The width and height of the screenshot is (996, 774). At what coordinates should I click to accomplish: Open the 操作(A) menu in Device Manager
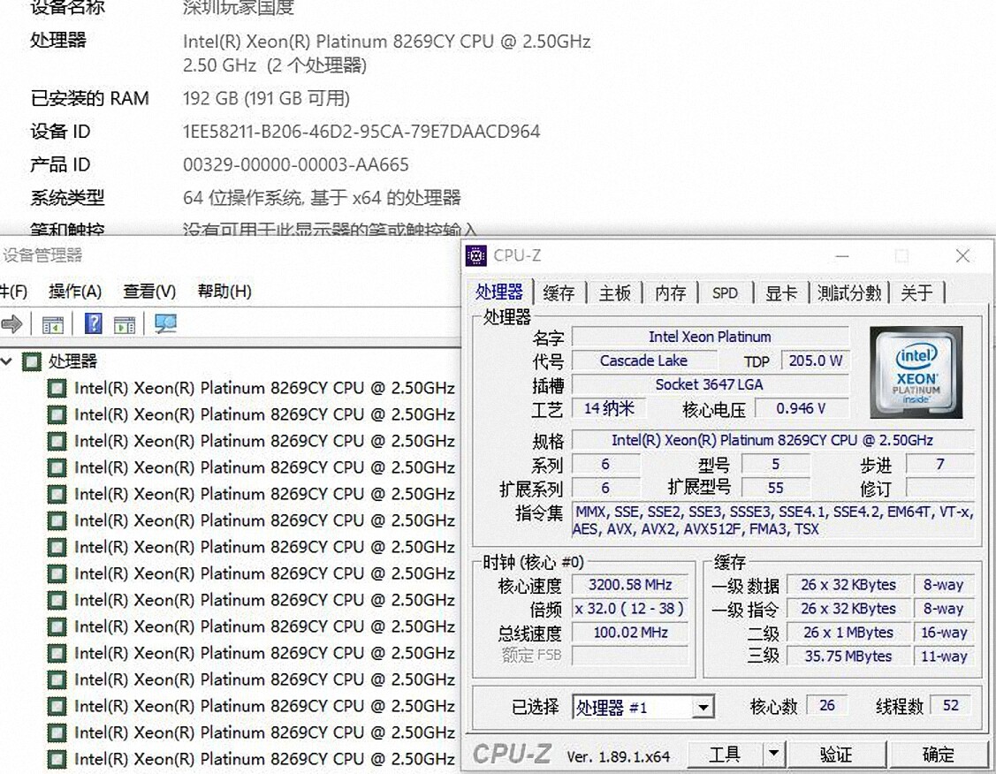[75, 292]
